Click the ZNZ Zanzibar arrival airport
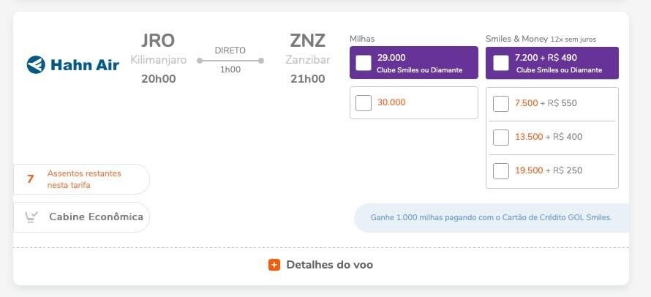The width and height of the screenshot is (651, 297). (x=308, y=58)
